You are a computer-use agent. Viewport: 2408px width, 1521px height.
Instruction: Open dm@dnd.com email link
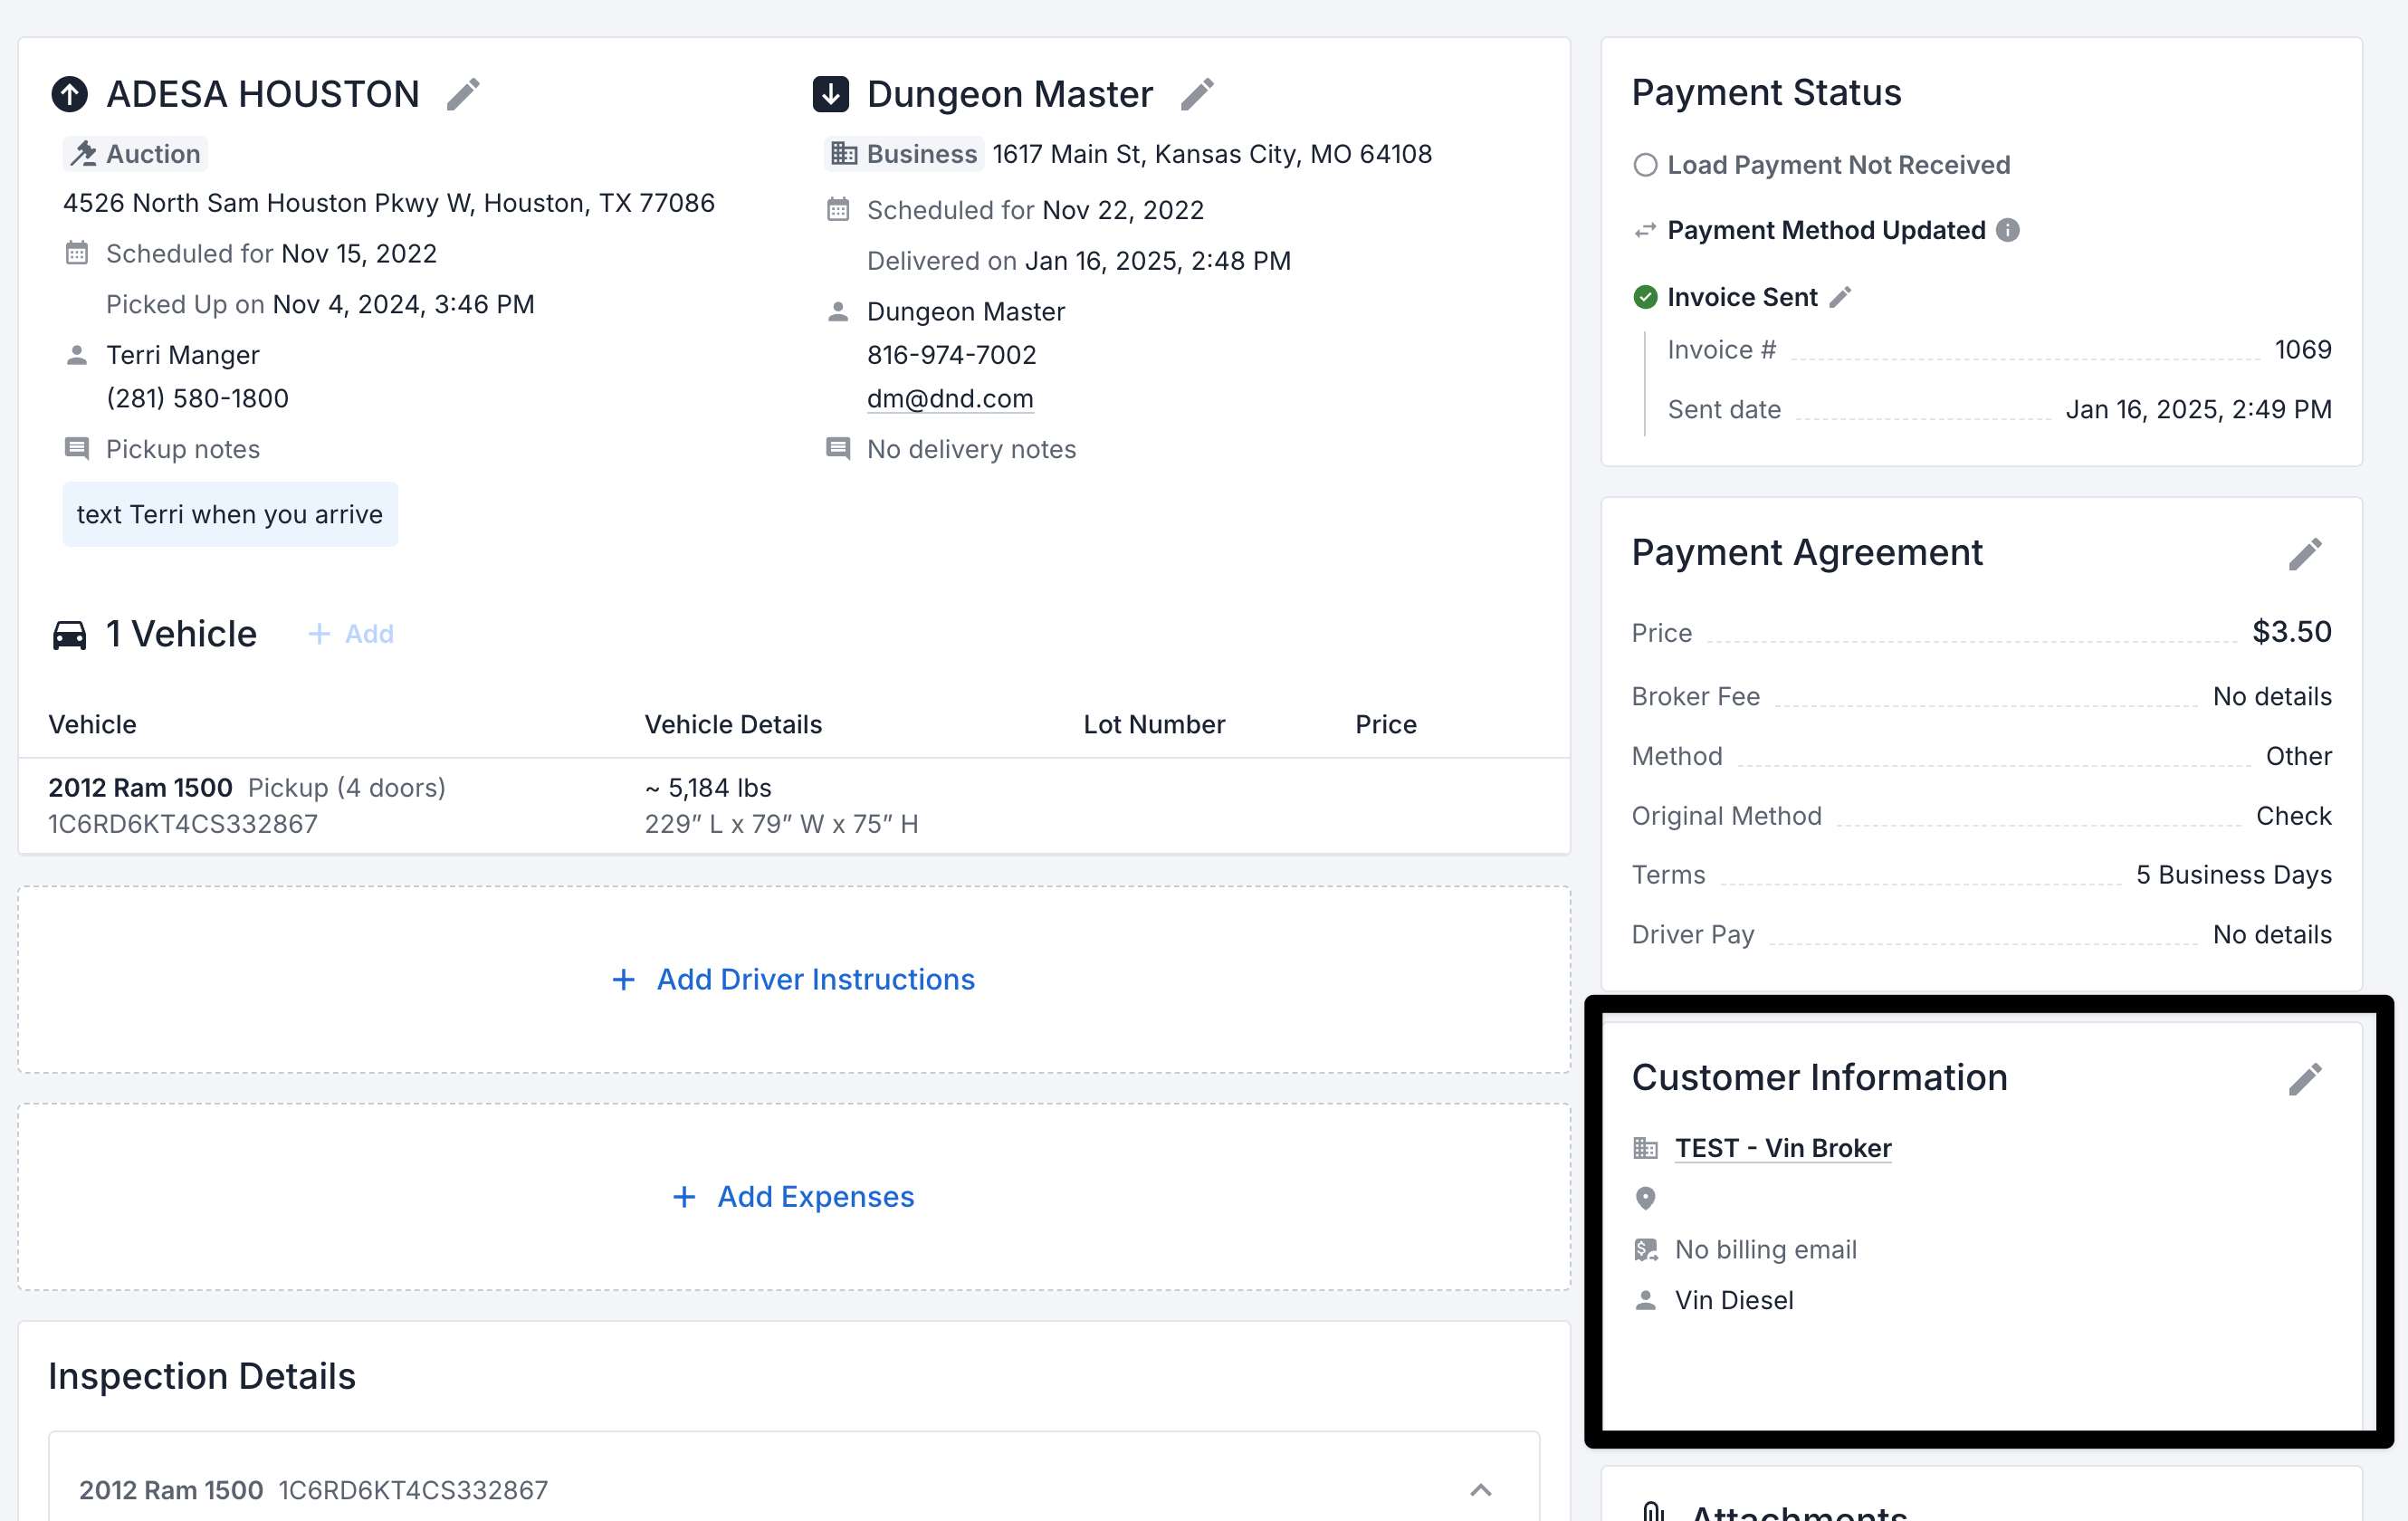click(x=950, y=398)
